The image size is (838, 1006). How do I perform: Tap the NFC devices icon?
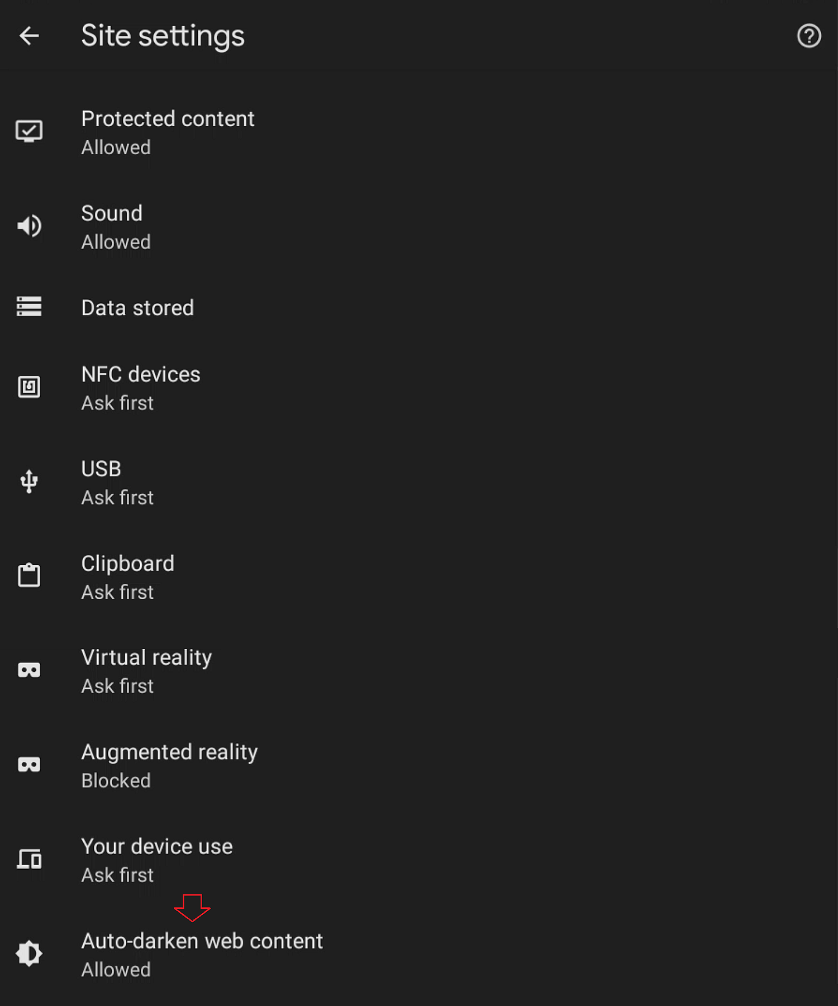(29, 387)
